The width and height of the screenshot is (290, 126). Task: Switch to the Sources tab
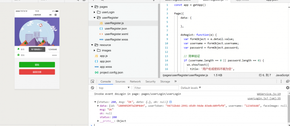tap(120, 82)
